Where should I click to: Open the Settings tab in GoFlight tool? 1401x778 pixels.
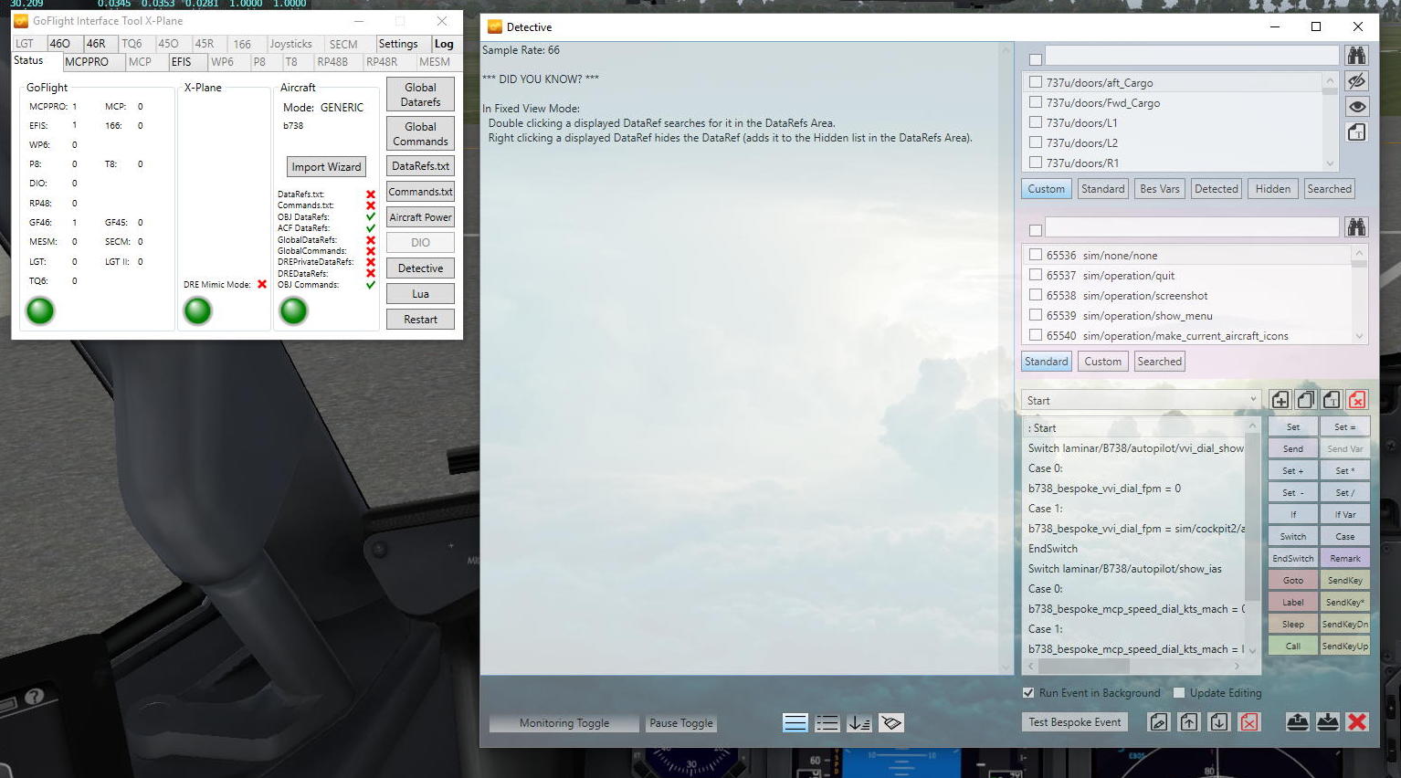point(398,44)
